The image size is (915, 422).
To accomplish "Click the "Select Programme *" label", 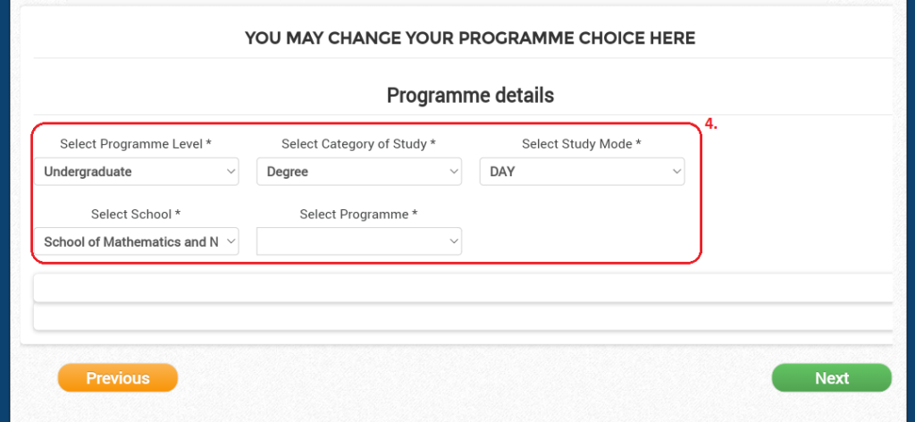I will tap(358, 215).
